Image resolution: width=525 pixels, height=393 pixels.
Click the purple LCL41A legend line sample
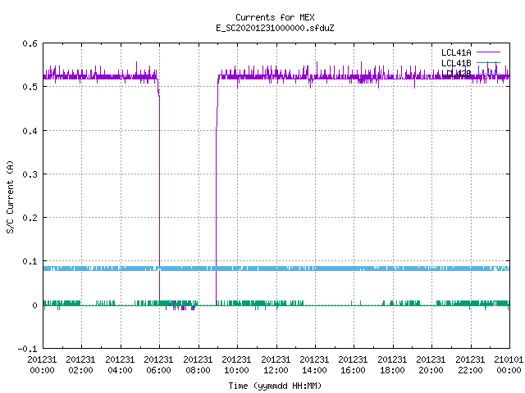pos(488,52)
